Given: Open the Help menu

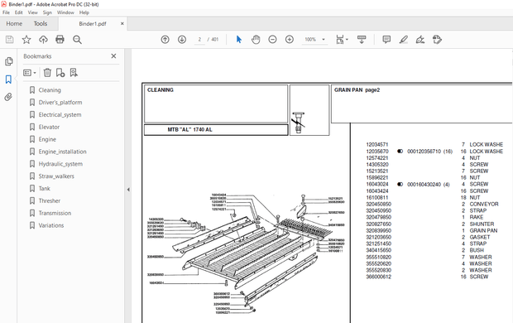Looking at the screenshot, I should tap(84, 12).
